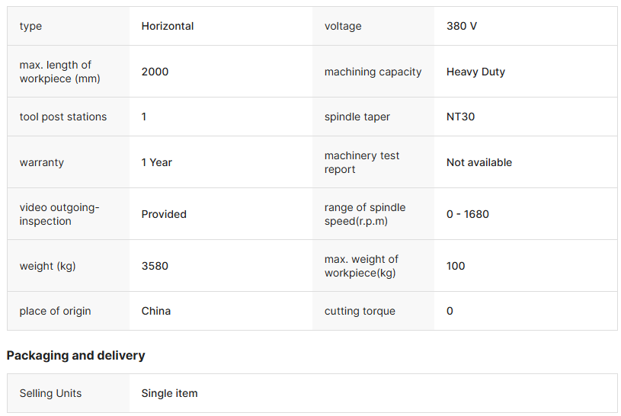Click the '0 - 1680' spindle speed value
This screenshot has width=621, height=416.
(x=468, y=214)
